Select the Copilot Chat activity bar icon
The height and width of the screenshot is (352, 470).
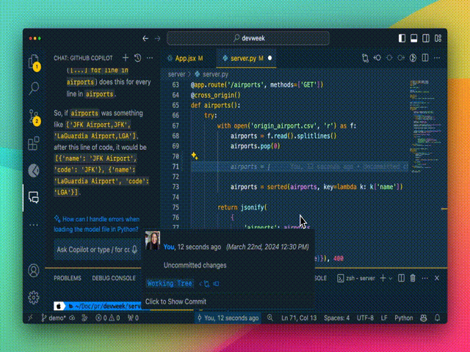coord(34,197)
